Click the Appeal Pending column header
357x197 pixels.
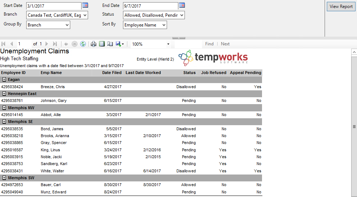(245, 73)
